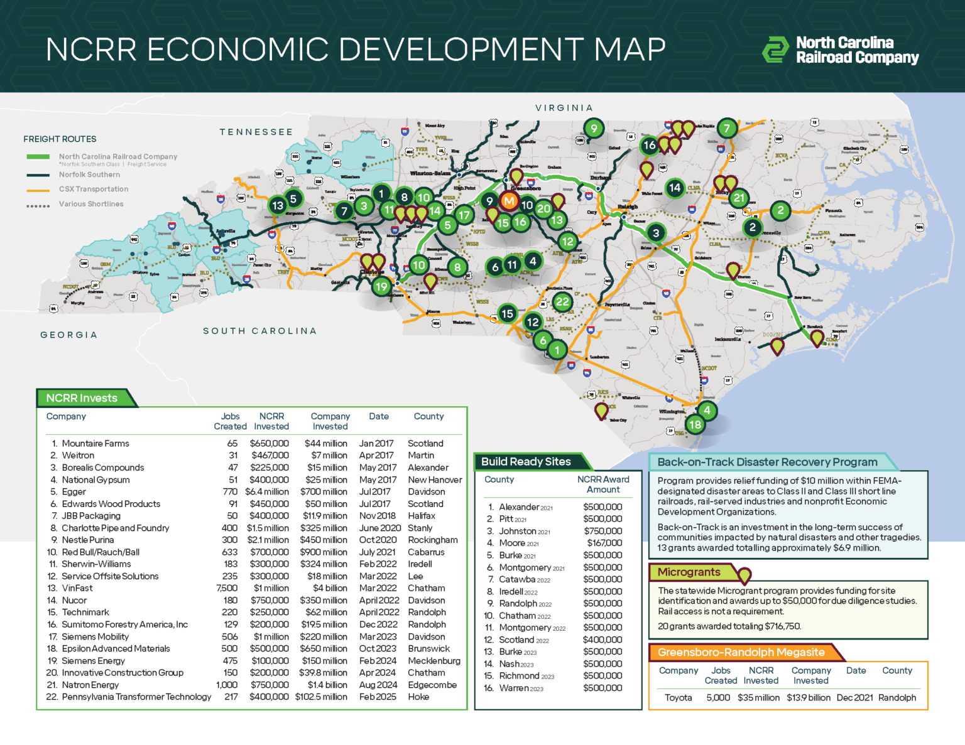The image size is (965, 745).
Task: Select light green marker 14 beside Salisbury pins
Action: [435, 211]
